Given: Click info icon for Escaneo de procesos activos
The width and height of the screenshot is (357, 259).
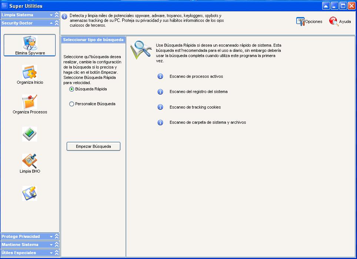Looking at the screenshot, I should [x=160, y=76].
